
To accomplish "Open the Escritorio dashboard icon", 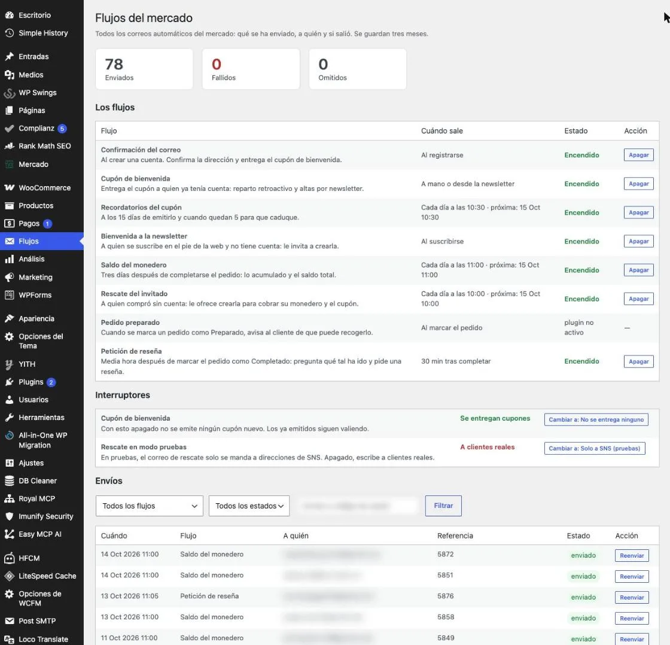I will pyautogui.click(x=10, y=15).
